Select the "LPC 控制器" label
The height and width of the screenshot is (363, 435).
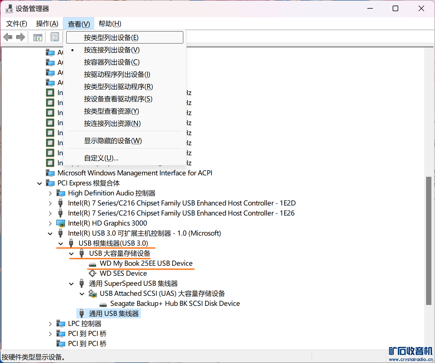pos(85,323)
